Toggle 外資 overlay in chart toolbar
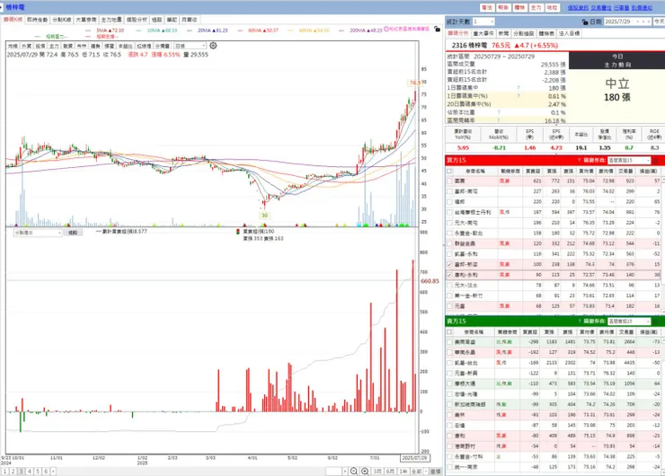This screenshot has width=665, height=476. coord(26,46)
